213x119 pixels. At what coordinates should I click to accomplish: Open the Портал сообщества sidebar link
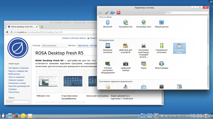pos(18,71)
